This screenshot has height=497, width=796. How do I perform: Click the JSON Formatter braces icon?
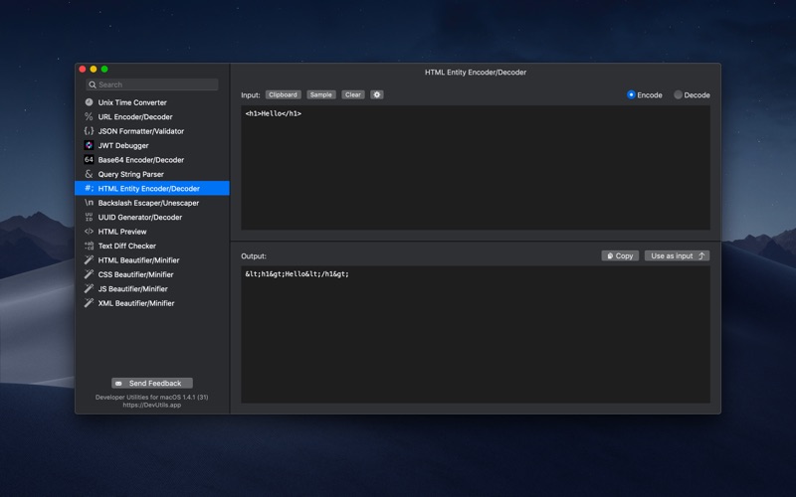[89, 131]
